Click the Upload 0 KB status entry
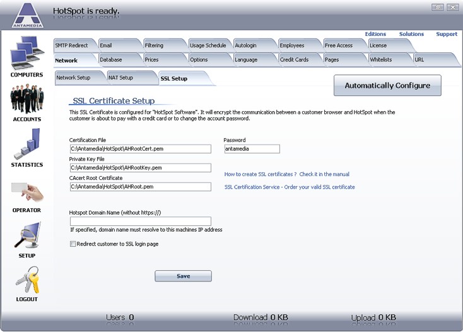Image resolution: width=463 pixels, height=332 pixels. coord(373,317)
